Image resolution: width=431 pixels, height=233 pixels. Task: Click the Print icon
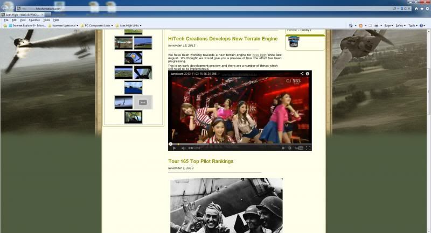[x=376, y=25]
